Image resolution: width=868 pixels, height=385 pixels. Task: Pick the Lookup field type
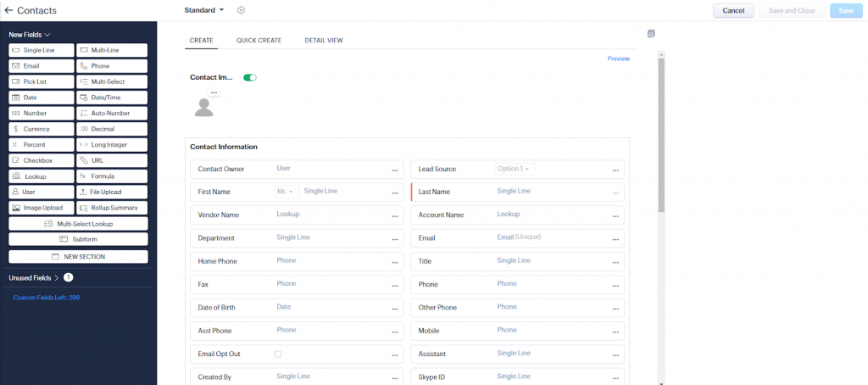[42, 176]
